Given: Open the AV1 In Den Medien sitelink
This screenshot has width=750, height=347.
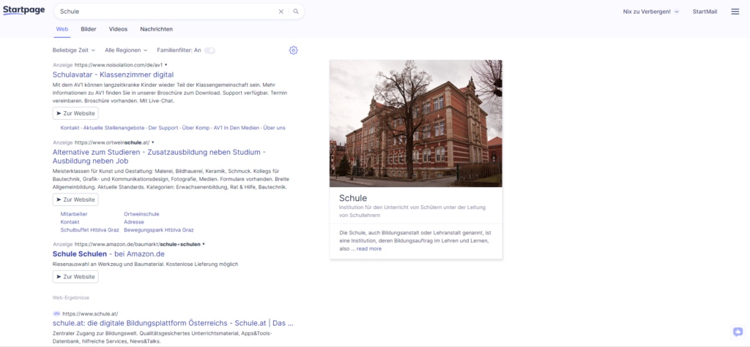Looking at the screenshot, I should 237,128.
